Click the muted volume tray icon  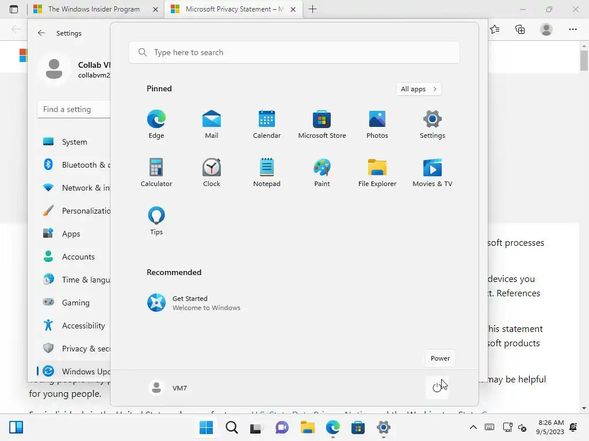pyautogui.click(x=522, y=427)
